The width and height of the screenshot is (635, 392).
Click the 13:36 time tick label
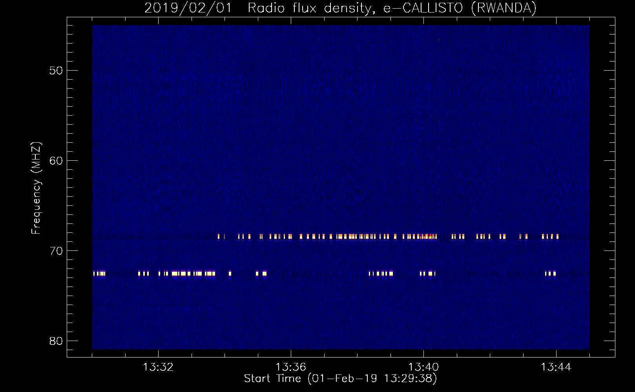tap(291, 367)
